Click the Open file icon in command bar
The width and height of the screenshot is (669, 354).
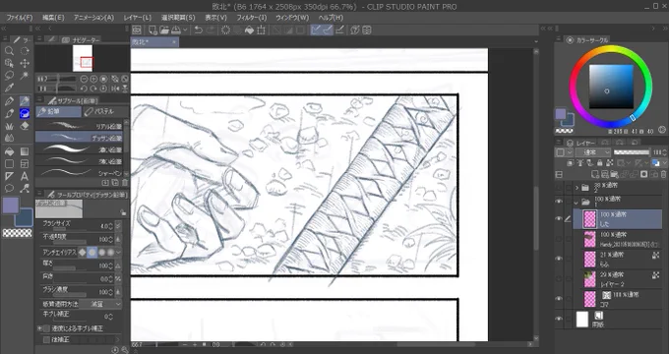click(x=164, y=29)
